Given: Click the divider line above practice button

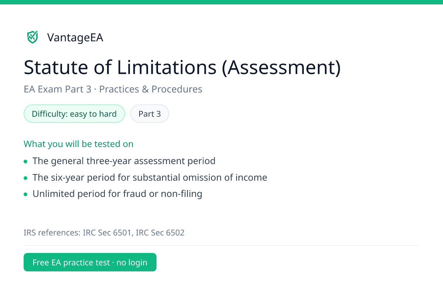Looking at the screenshot, I should 221,245.
